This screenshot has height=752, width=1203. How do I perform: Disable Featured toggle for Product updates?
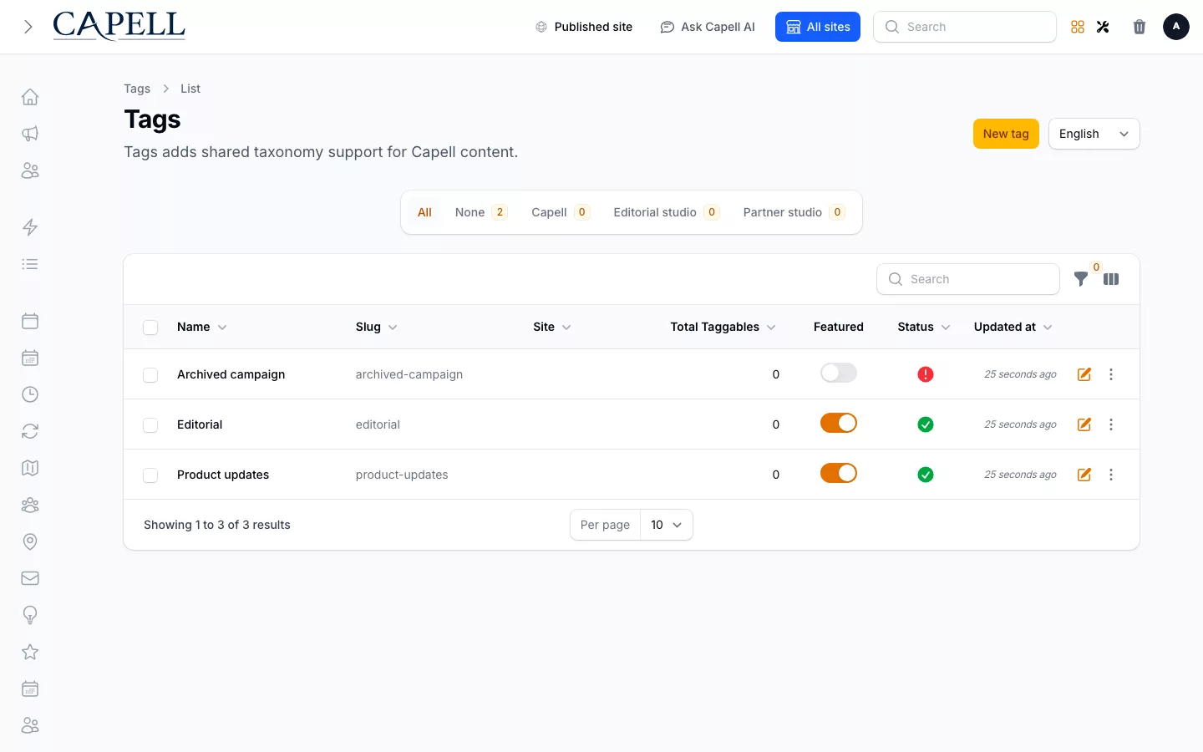[x=839, y=473]
